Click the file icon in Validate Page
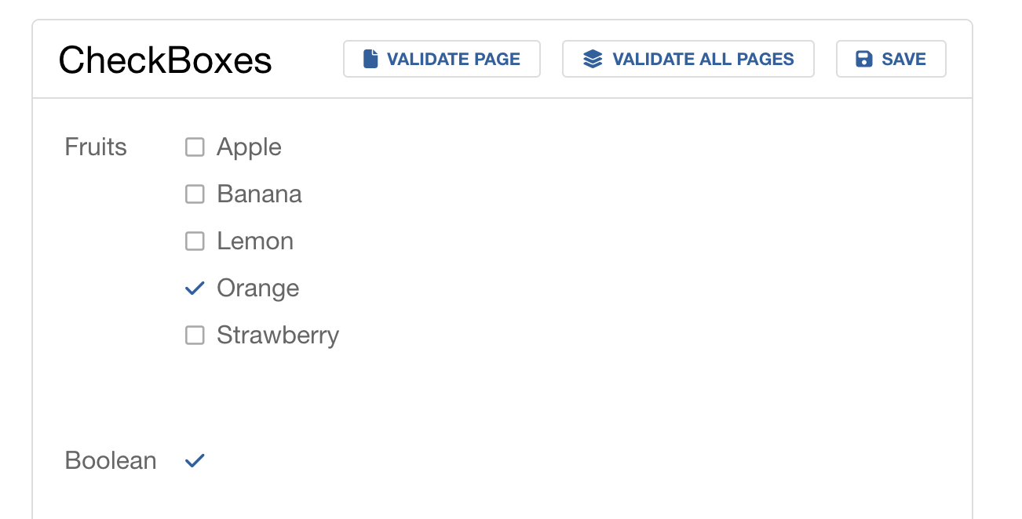The width and height of the screenshot is (1022, 519). [x=370, y=59]
